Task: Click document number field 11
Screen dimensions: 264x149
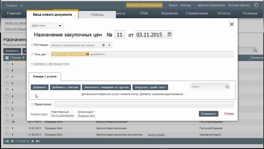Action: point(120,35)
